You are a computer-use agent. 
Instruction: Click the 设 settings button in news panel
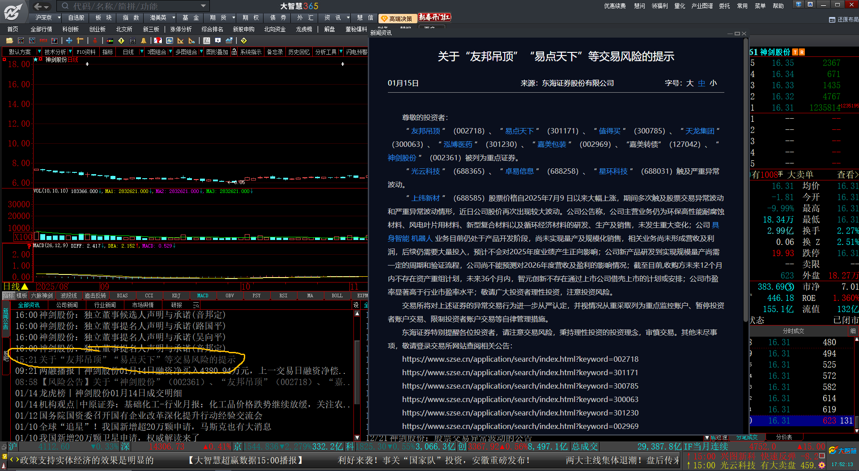(x=356, y=305)
